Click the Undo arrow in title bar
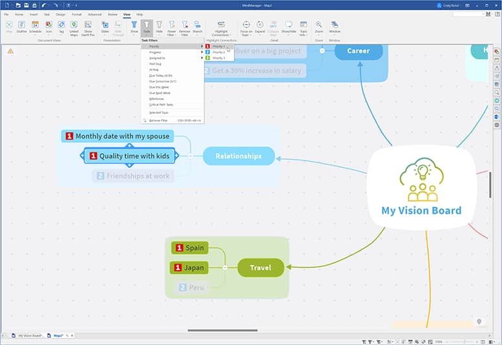The image size is (502, 345). [x=44, y=5]
